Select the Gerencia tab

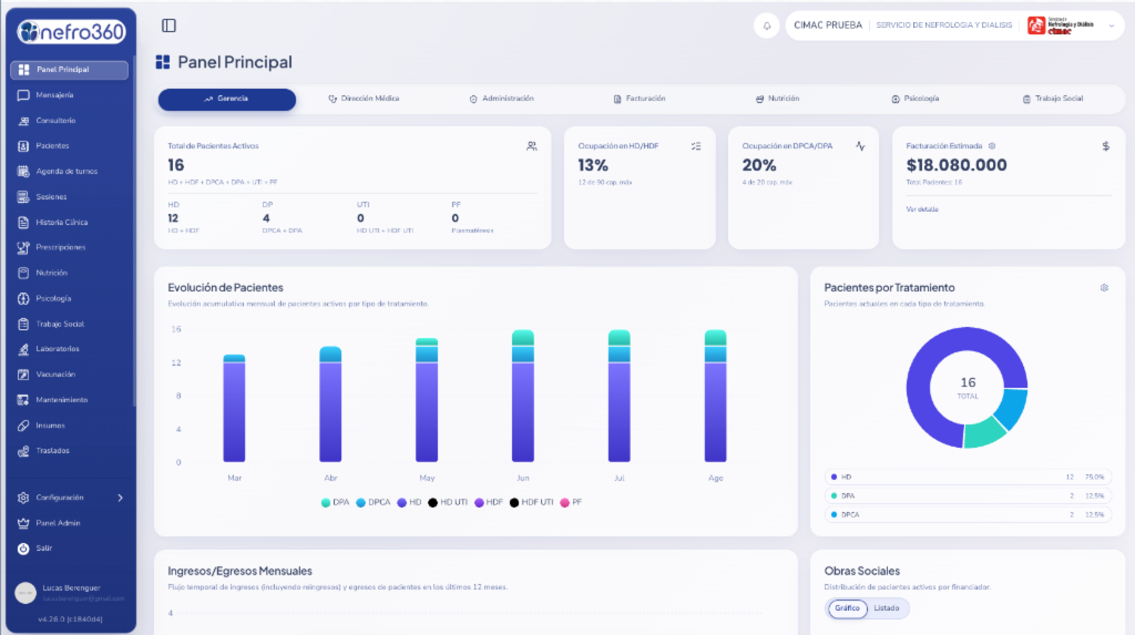pos(227,99)
